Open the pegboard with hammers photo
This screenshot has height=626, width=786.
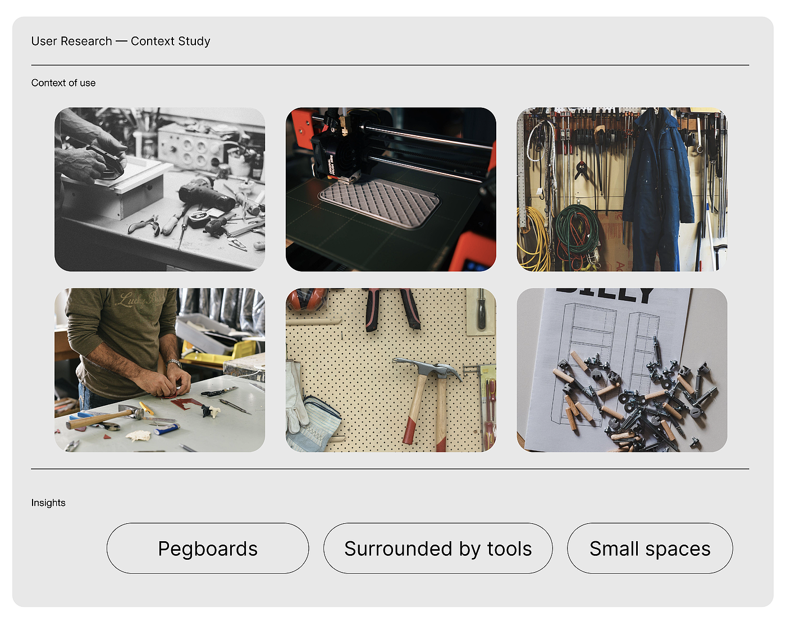(x=391, y=370)
